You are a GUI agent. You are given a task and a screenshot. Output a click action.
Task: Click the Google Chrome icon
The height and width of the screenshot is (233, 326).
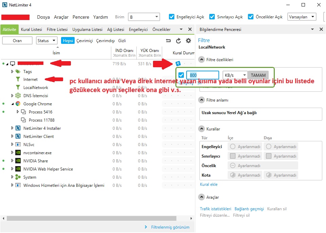18,104
